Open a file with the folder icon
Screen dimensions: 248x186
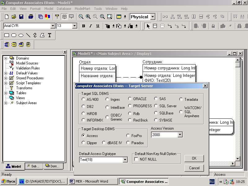coord(14,17)
